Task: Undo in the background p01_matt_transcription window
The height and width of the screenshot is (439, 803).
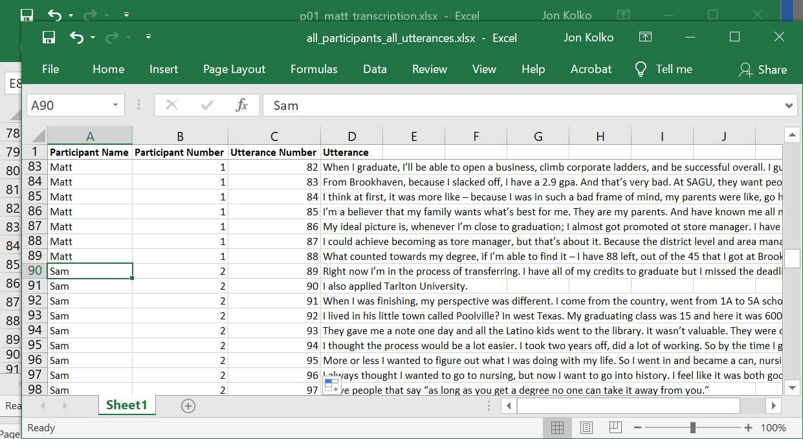Action: tap(54, 14)
